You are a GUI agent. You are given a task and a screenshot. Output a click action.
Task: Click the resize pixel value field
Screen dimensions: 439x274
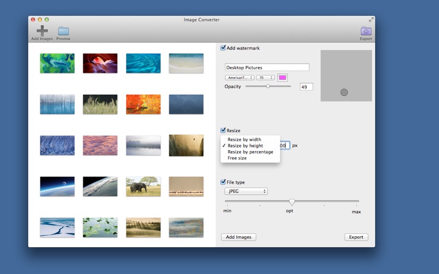285,145
